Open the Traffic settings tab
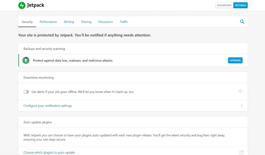The width and height of the screenshot is (265, 155). click(124, 22)
